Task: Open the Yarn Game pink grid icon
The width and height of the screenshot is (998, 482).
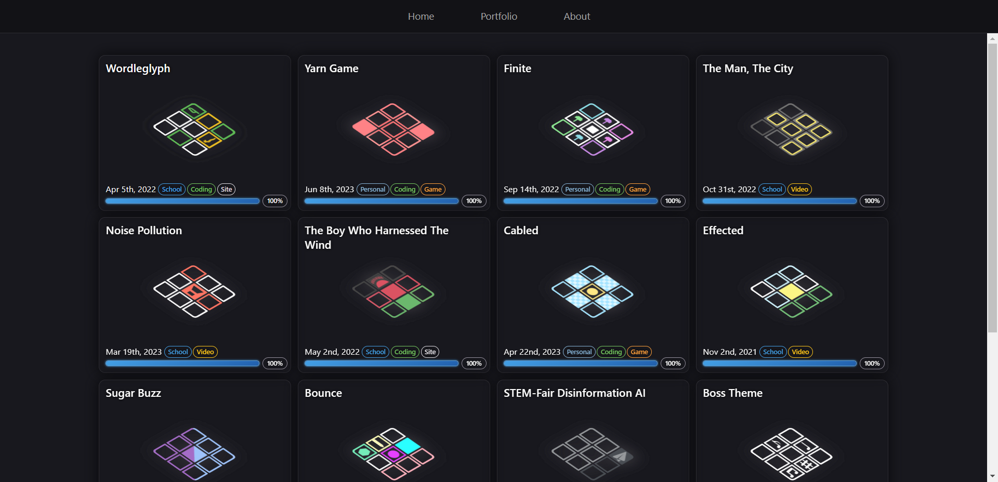Action: pyautogui.click(x=393, y=129)
